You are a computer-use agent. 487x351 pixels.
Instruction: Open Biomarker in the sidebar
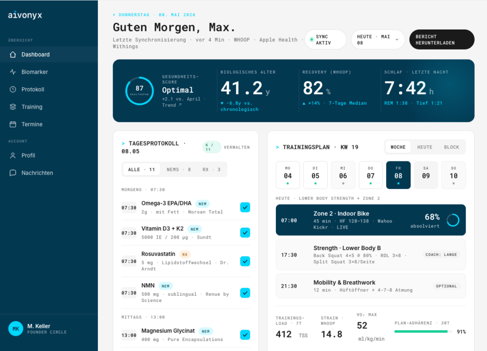point(49,72)
